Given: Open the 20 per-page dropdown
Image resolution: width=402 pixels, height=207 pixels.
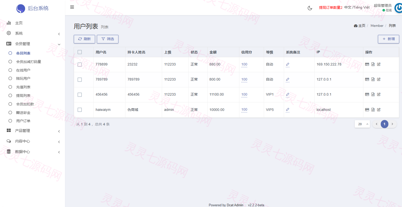Looking at the screenshot, I should pos(362,124).
